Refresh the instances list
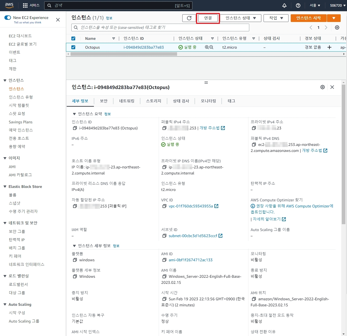This screenshot has height=336, width=347. (189, 18)
